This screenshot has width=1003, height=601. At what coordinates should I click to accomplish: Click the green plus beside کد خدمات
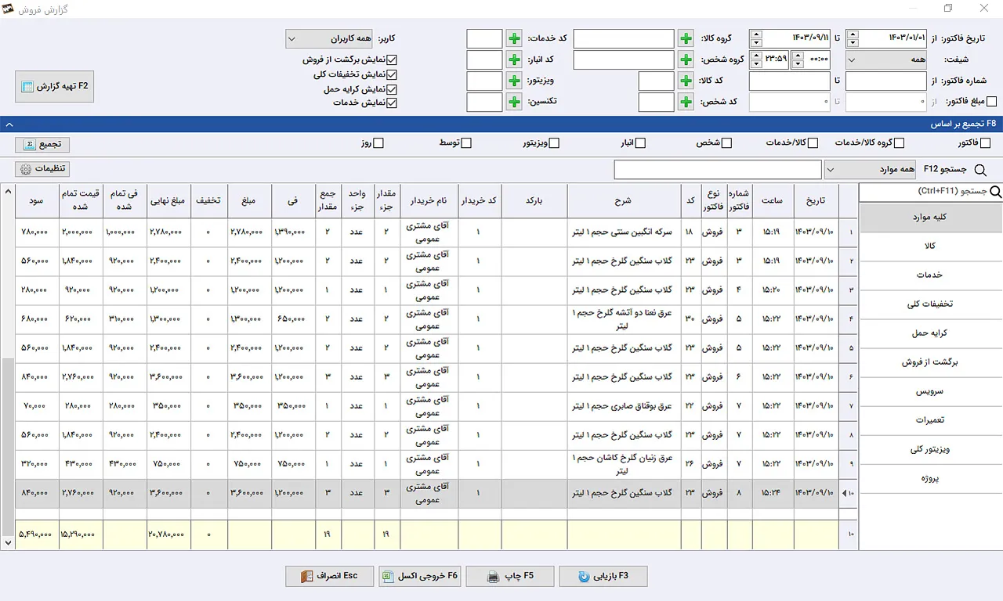(x=513, y=38)
